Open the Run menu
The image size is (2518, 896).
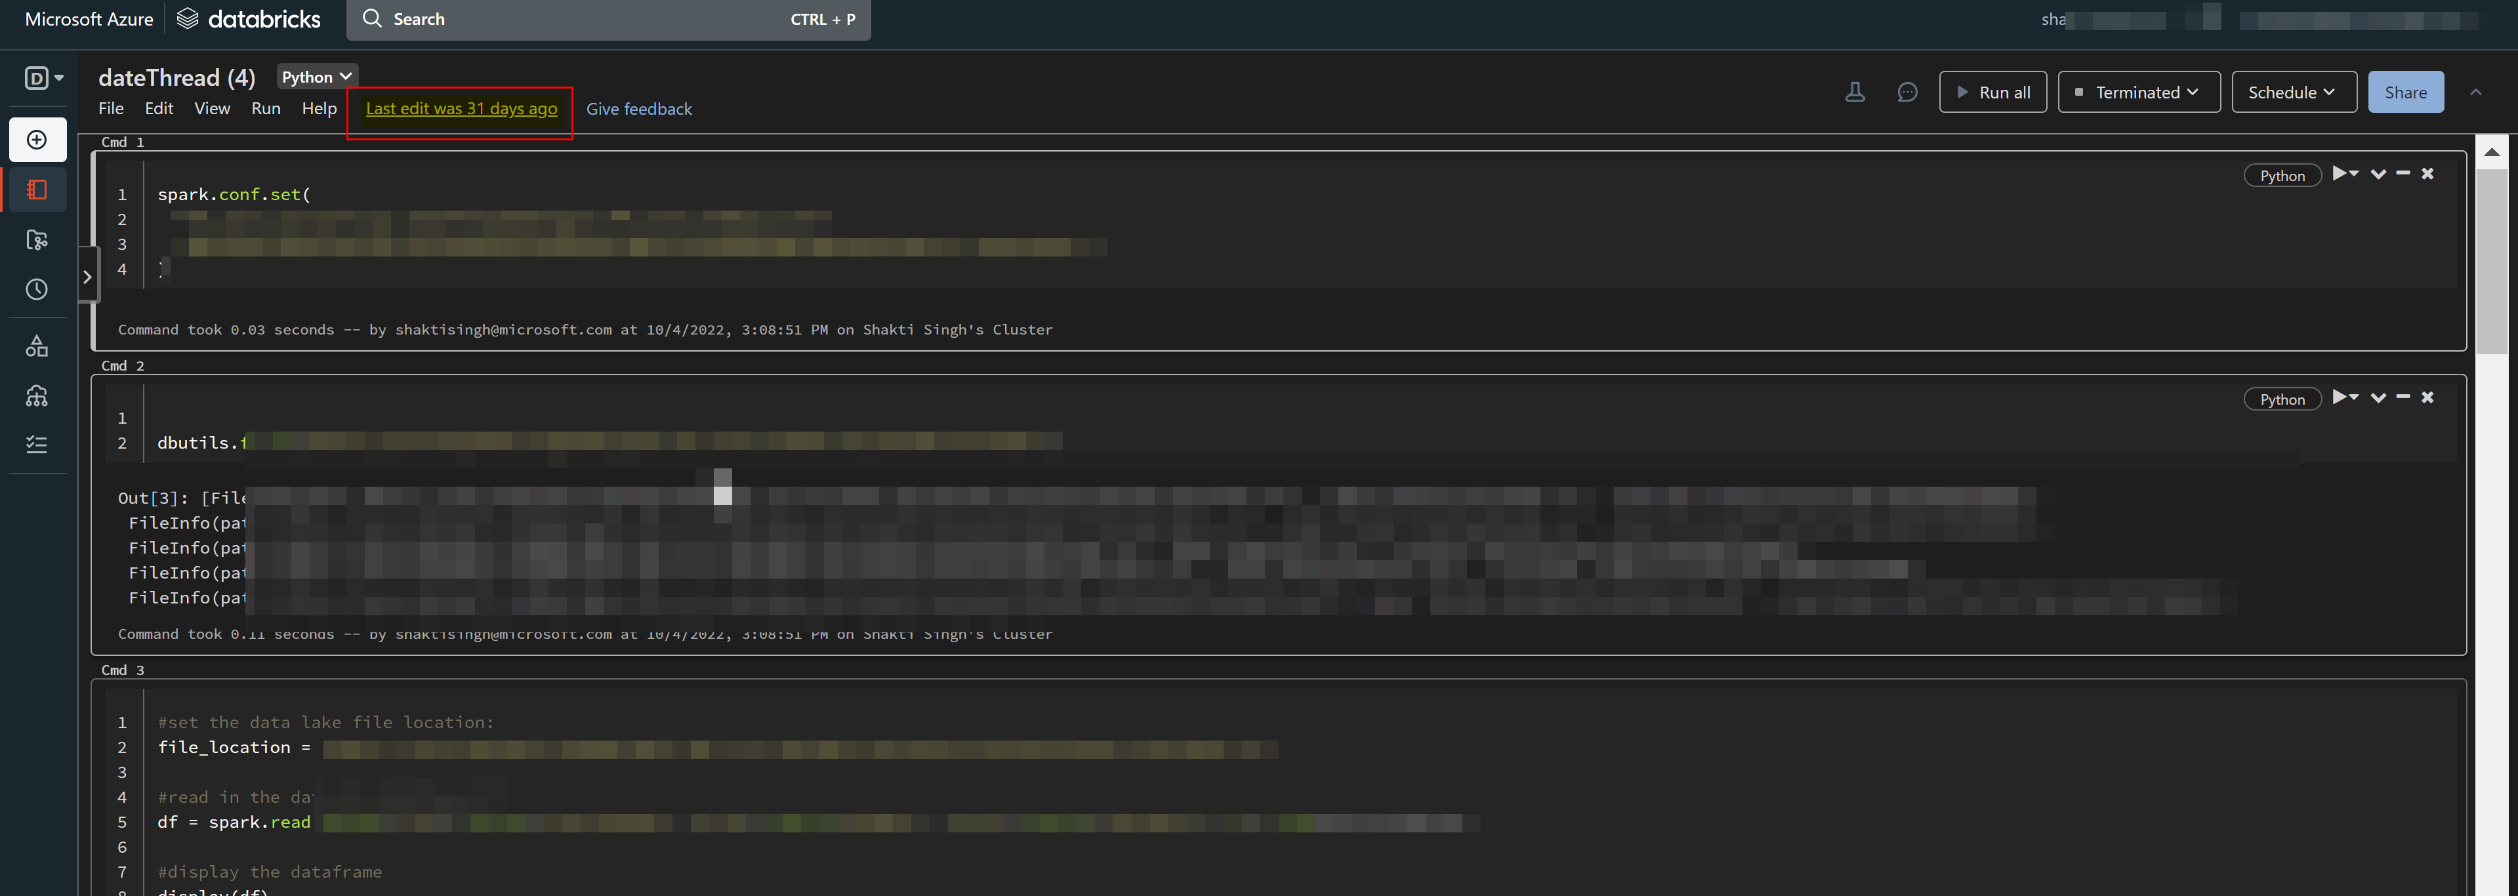266,108
